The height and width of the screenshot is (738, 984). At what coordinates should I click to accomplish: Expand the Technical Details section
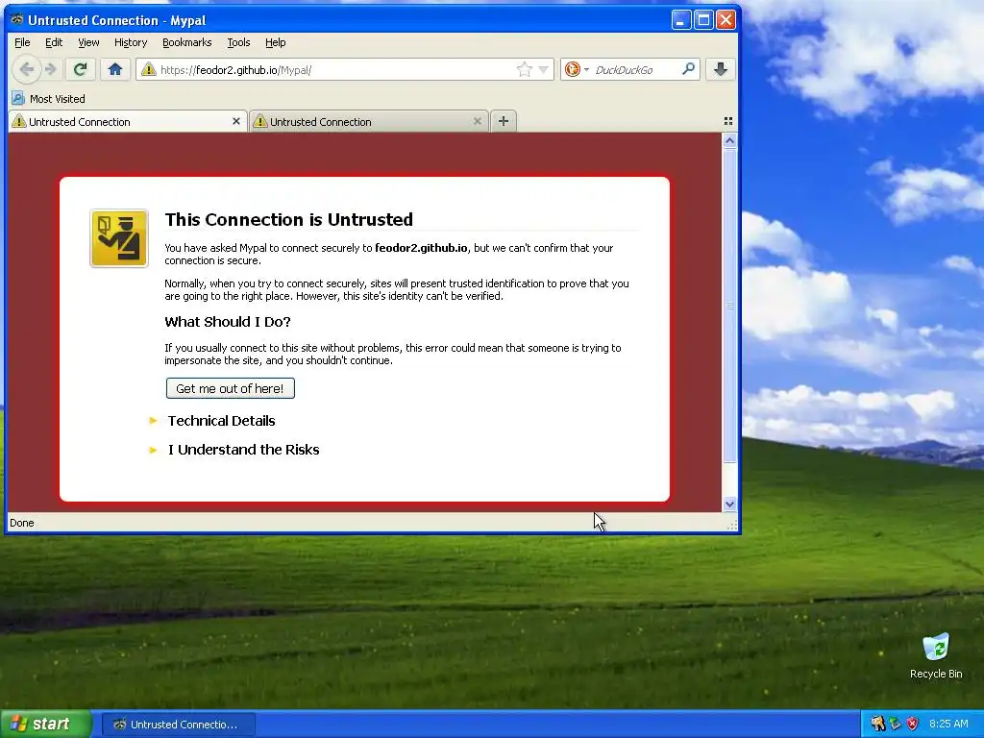[x=222, y=421]
